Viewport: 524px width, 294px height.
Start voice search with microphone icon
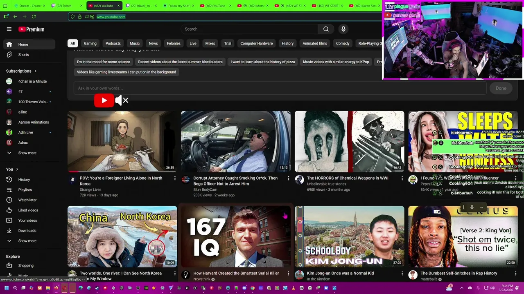[343, 29]
